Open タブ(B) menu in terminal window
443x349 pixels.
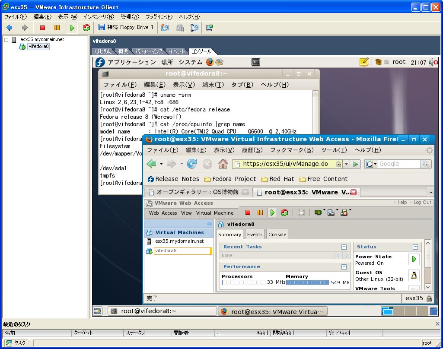[x=242, y=85]
